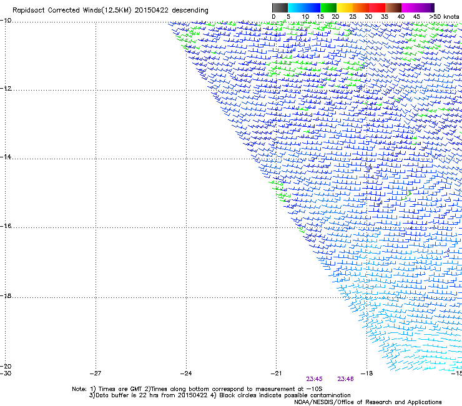Click the -27 longitude axis label
This screenshot has height=406, width=462.
tap(96, 374)
